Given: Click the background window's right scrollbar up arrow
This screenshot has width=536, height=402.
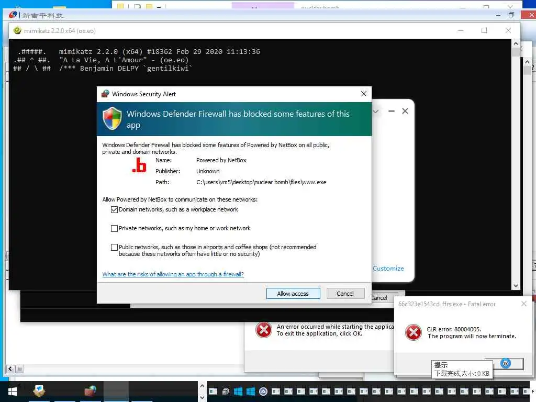Looking at the screenshot, I should (x=527, y=62).
